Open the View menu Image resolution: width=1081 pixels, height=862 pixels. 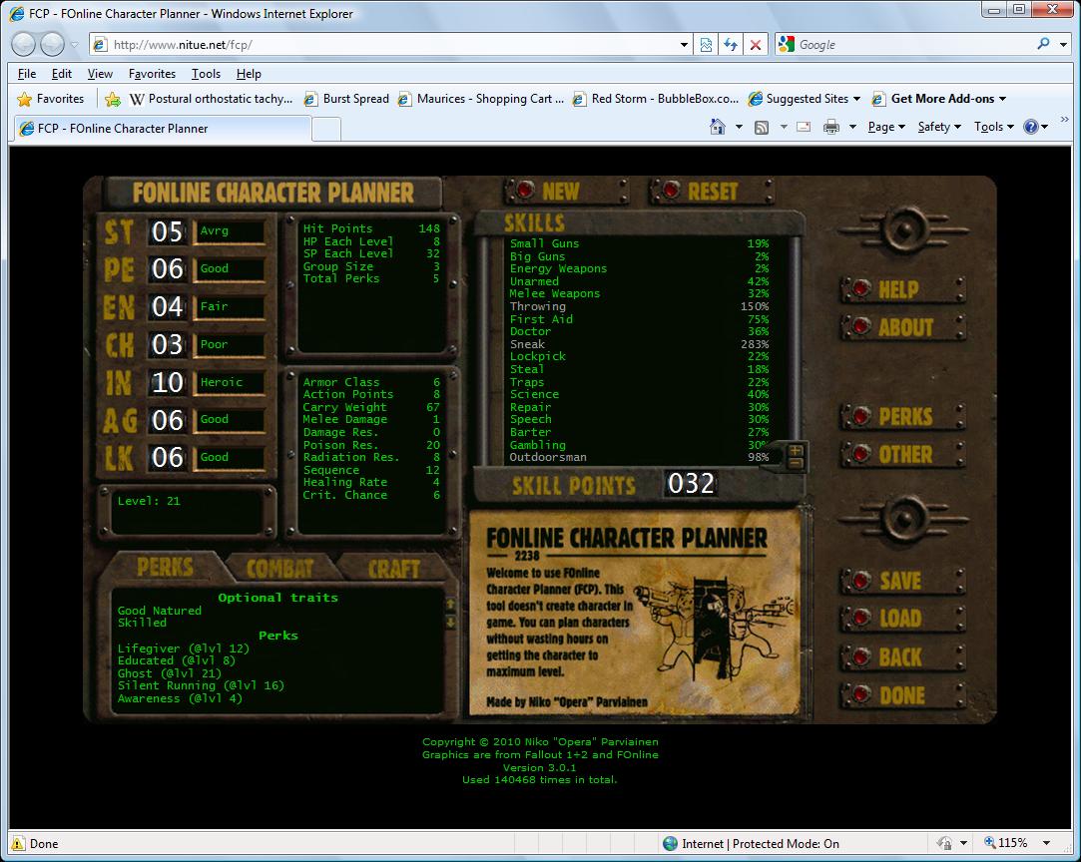[x=100, y=74]
